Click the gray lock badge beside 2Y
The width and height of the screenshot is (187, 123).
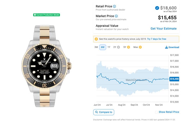(118, 47)
